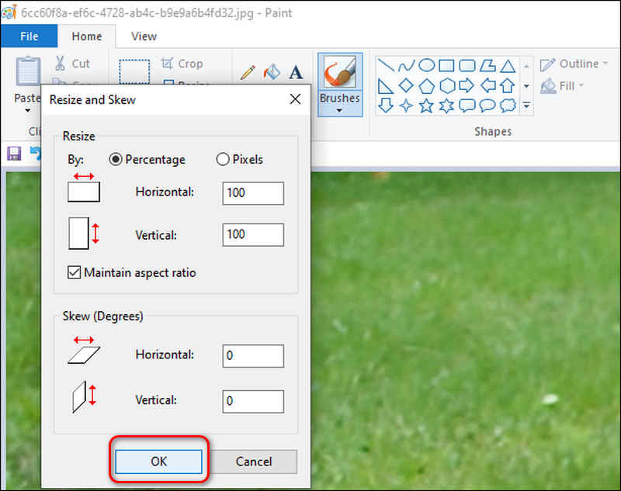Select the Line shape
The height and width of the screenshot is (491, 621).
coord(385,65)
